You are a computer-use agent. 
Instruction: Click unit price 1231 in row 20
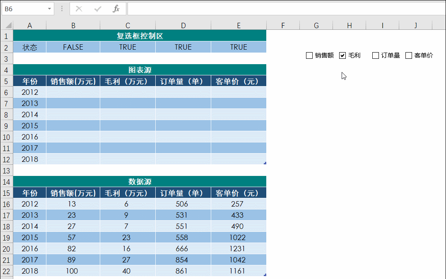[239, 248]
